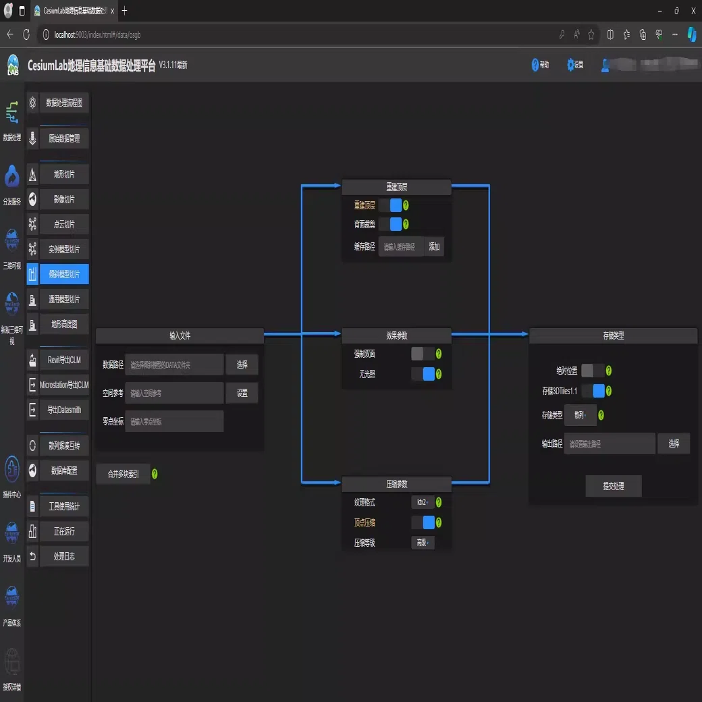Open the 压缩等级 dropdown
Screen dimensions: 702x702
(423, 543)
